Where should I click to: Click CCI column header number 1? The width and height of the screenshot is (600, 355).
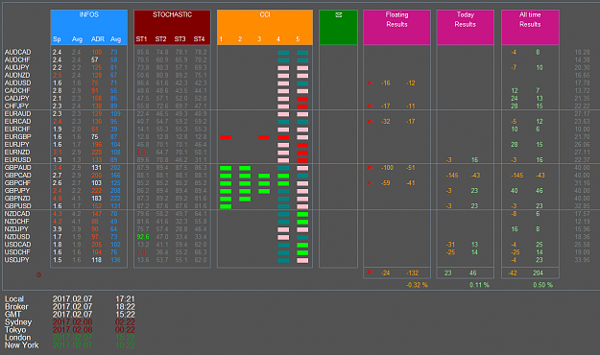point(221,38)
